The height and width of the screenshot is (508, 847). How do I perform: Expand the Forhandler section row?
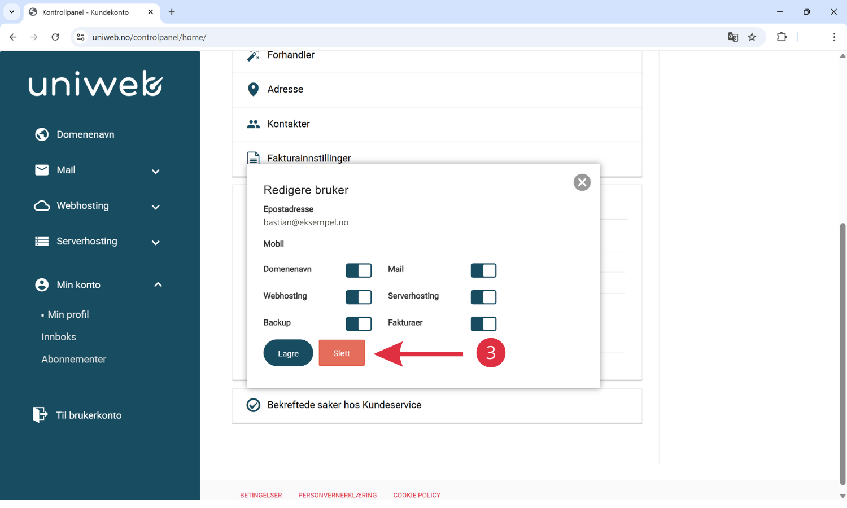pyautogui.click(x=437, y=62)
